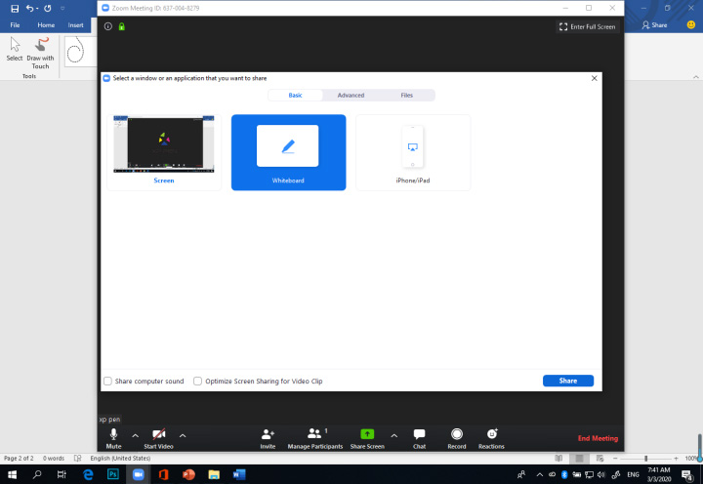Viewport: 703px width, 484px height.
Task: Open Photoshop from taskbar
Action: point(113,474)
